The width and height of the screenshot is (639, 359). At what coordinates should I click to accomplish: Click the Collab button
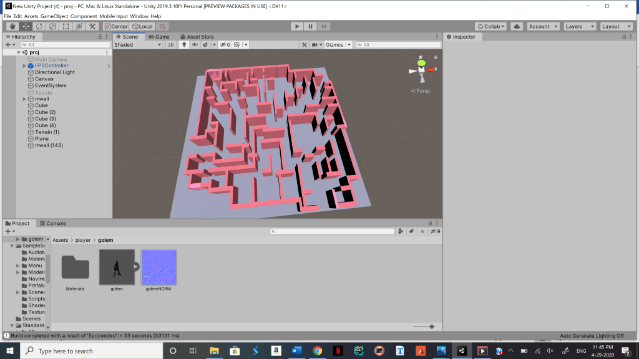click(490, 26)
